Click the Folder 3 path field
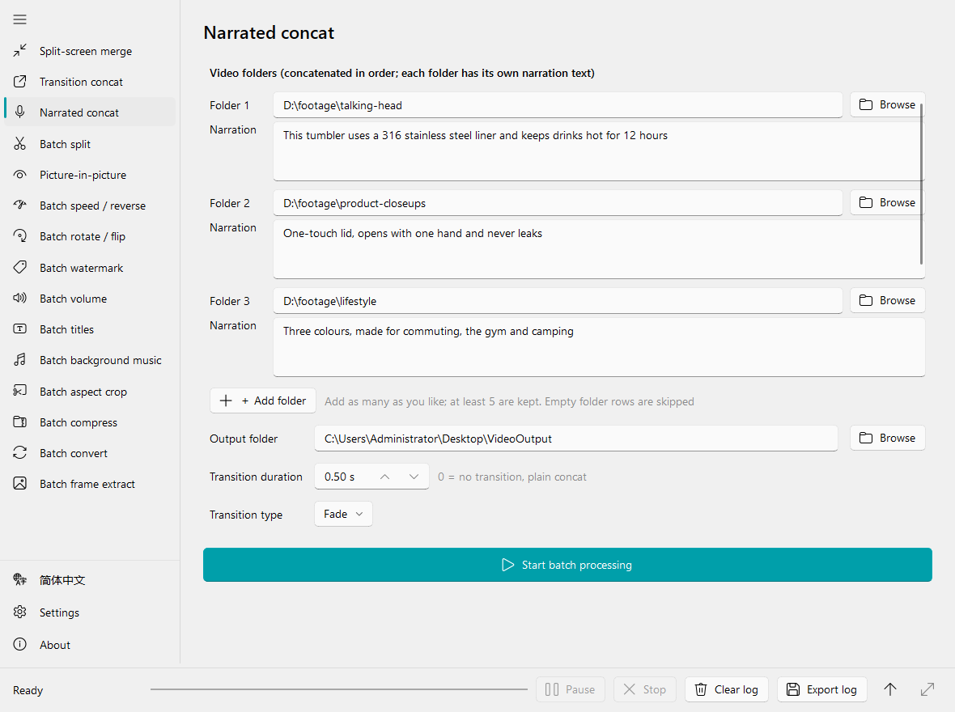Image resolution: width=955 pixels, height=712 pixels. (x=558, y=301)
